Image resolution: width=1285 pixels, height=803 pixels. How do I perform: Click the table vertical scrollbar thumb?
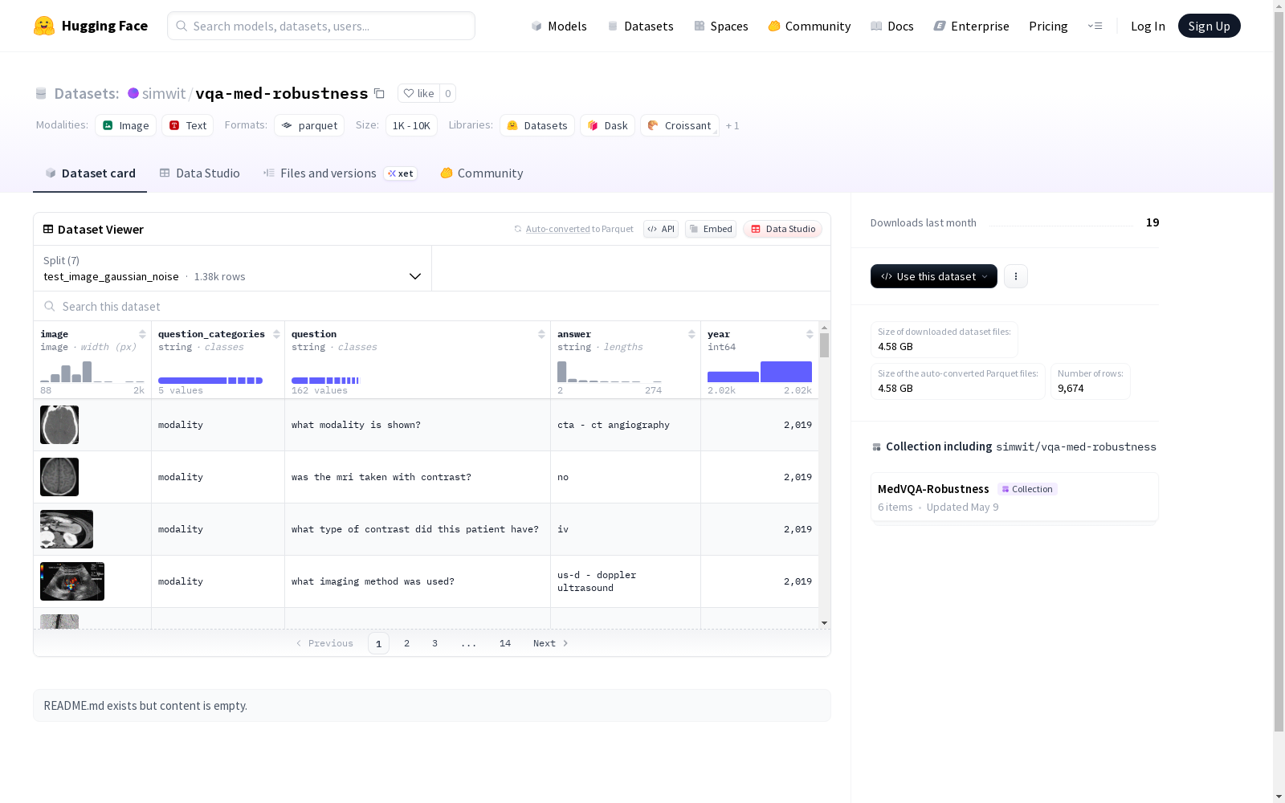[824, 345]
